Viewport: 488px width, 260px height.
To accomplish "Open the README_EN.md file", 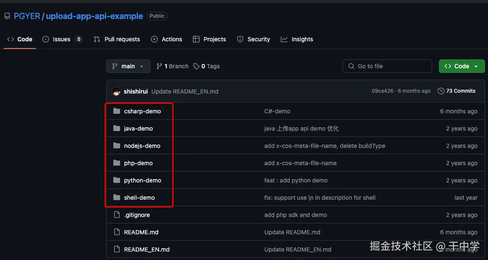I will [147, 249].
